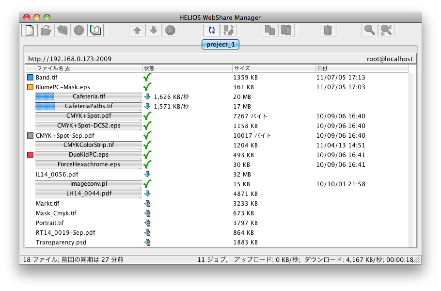Select the LH14_0044.pdf file row
The width and height of the screenshot is (441, 291).
217,194
